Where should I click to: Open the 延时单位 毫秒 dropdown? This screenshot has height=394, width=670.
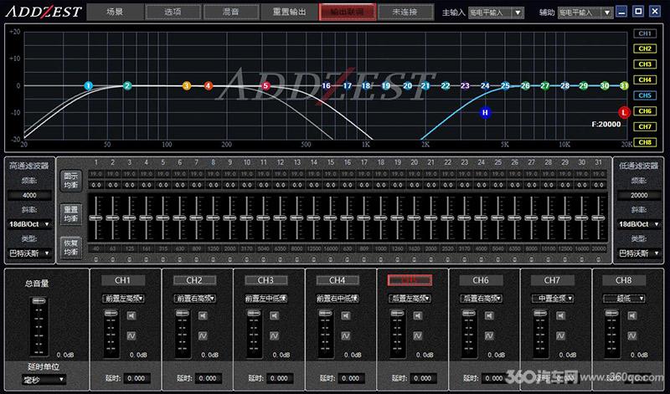click(44, 379)
